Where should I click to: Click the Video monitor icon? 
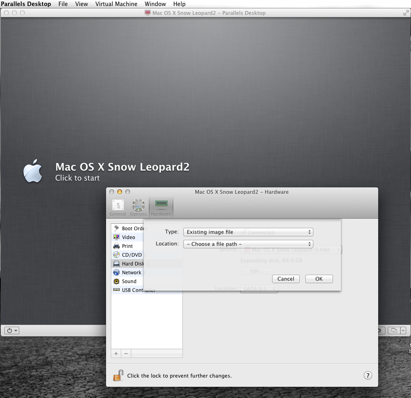click(x=116, y=237)
